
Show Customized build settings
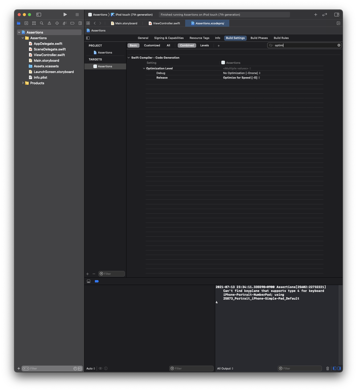(152, 45)
